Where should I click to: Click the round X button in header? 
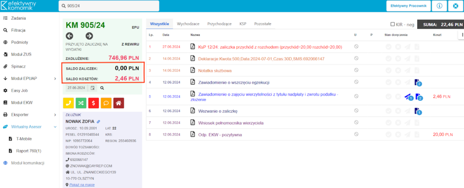[455, 6]
